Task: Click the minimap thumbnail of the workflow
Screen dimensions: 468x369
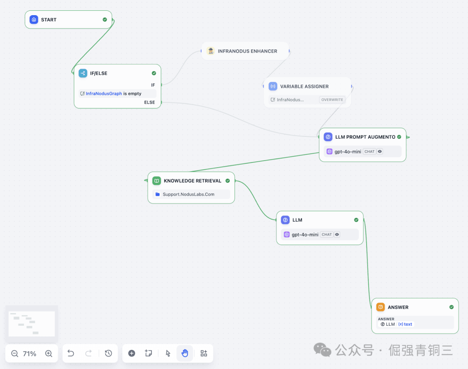Action: click(32, 324)
